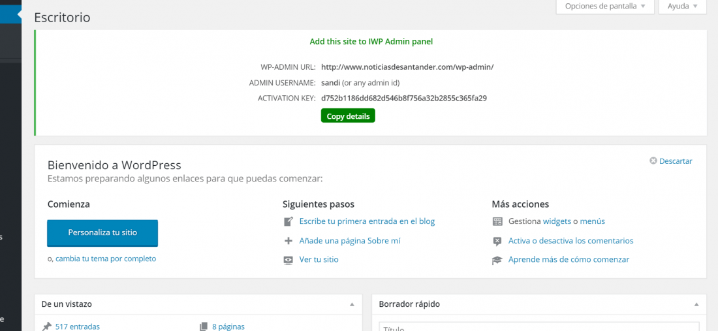Click the pages icon beside 8 páginas
The height and width of the screenshot is (331, 718).
coord(204,326)
